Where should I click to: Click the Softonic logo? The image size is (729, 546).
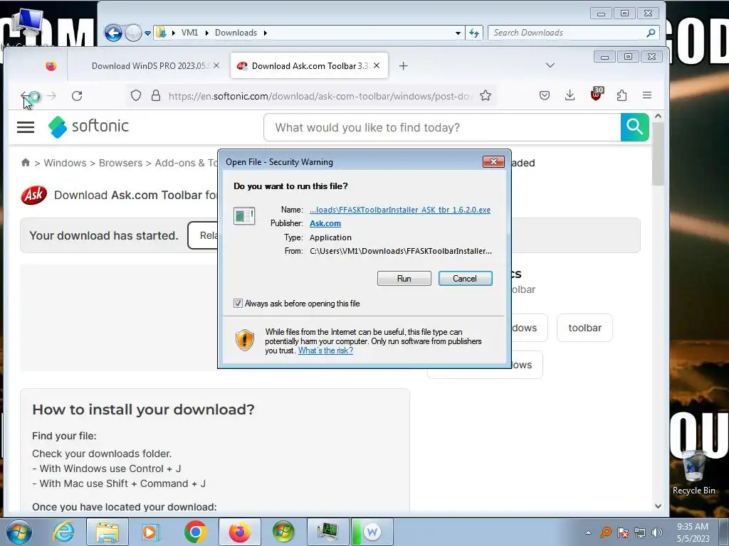88,127
